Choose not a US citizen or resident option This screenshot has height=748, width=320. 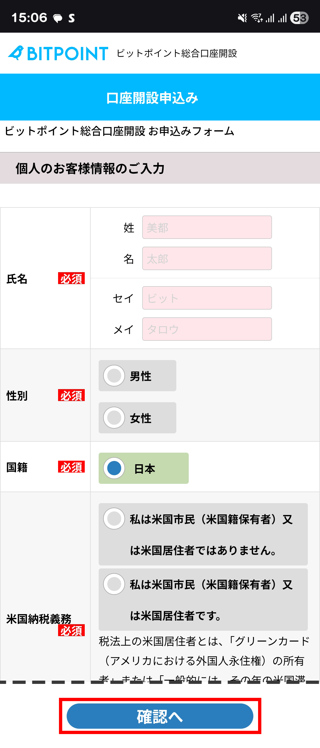[203, 534]
